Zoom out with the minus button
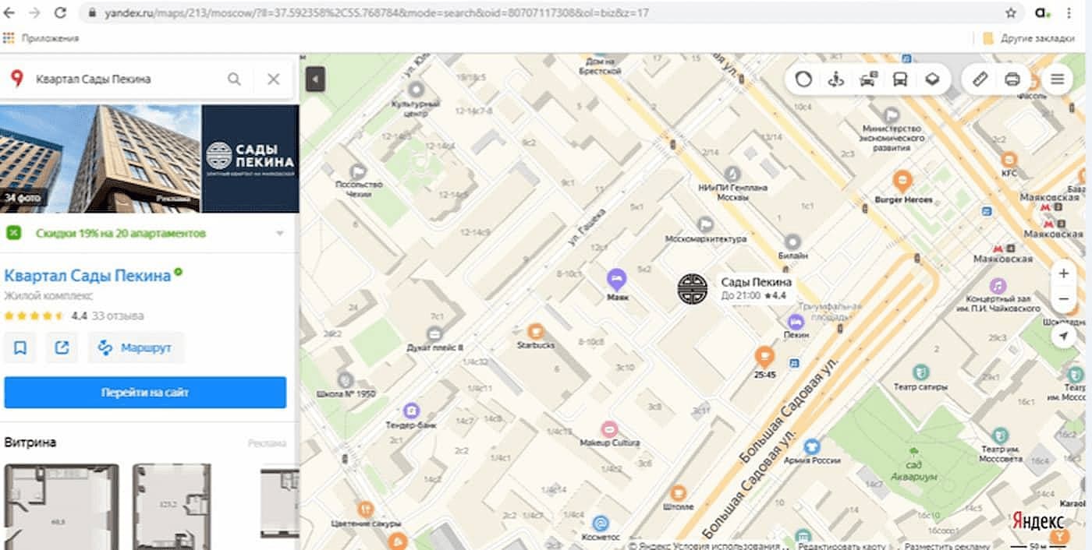Image resolution: width=1092 pixels, height=550 pixels. tap(1064, 299)
